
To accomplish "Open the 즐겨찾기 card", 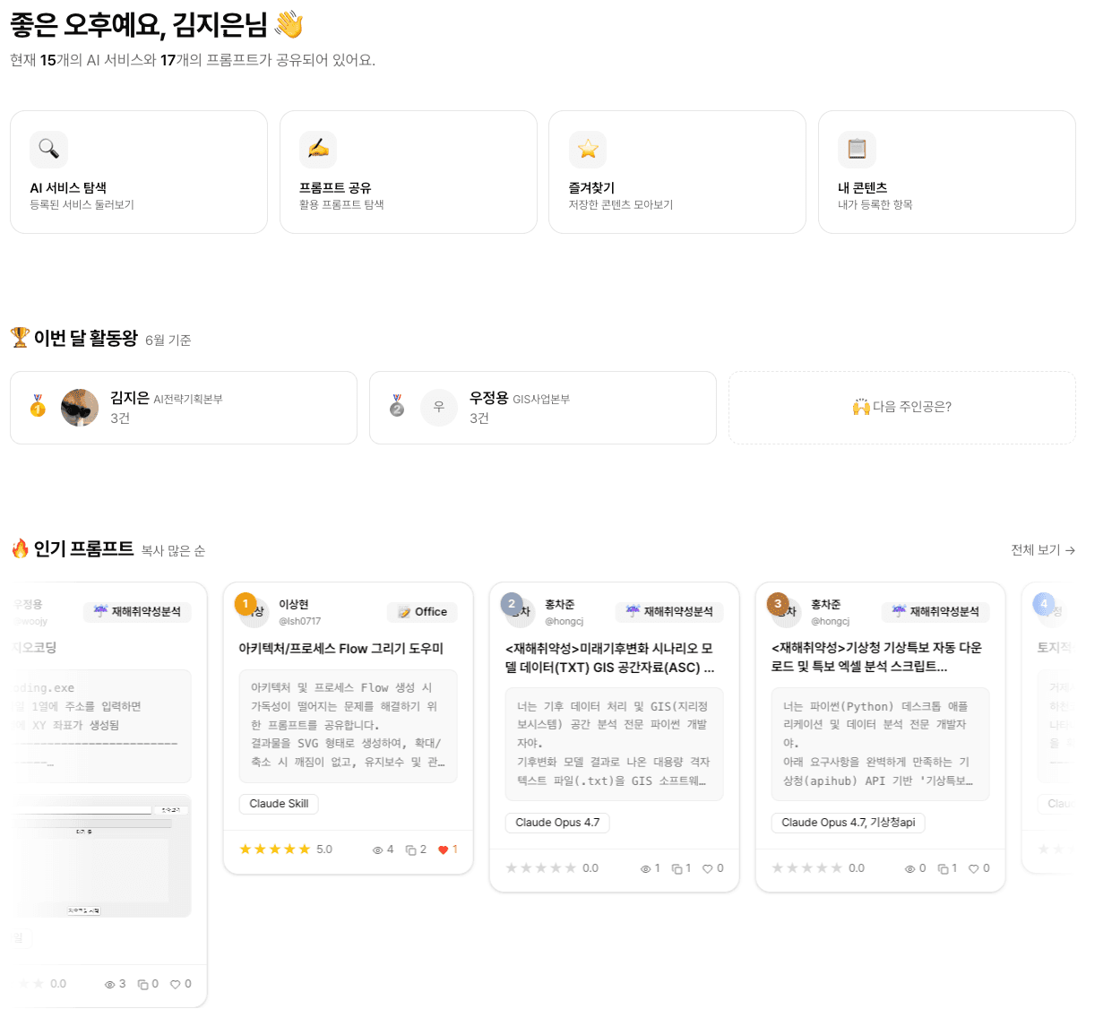I will 677,172.
